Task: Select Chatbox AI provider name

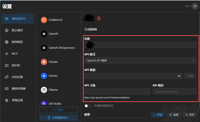Action: click(56, 20)
